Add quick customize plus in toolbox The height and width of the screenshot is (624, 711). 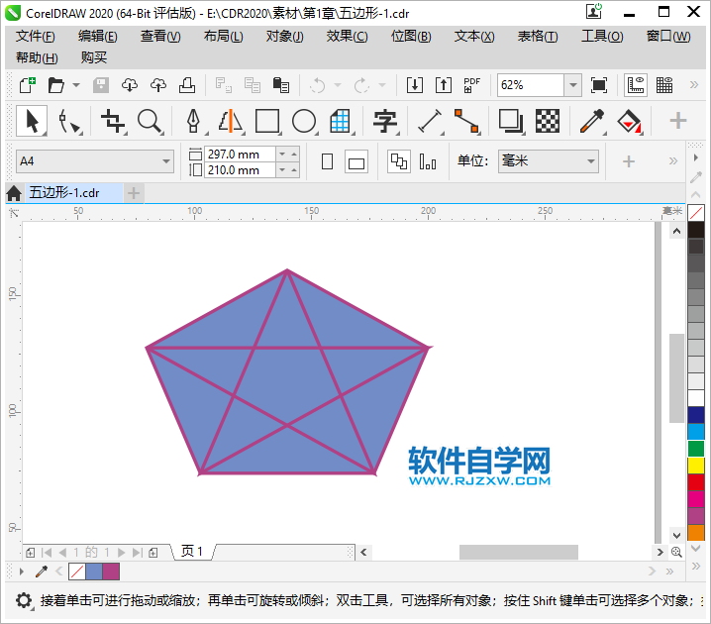point(678,121)
